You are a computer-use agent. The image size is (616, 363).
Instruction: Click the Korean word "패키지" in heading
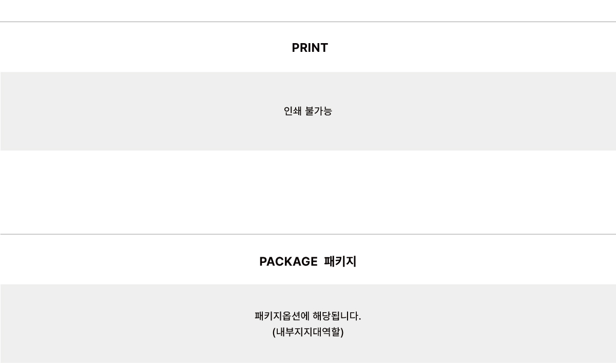[x=340, y=262]
